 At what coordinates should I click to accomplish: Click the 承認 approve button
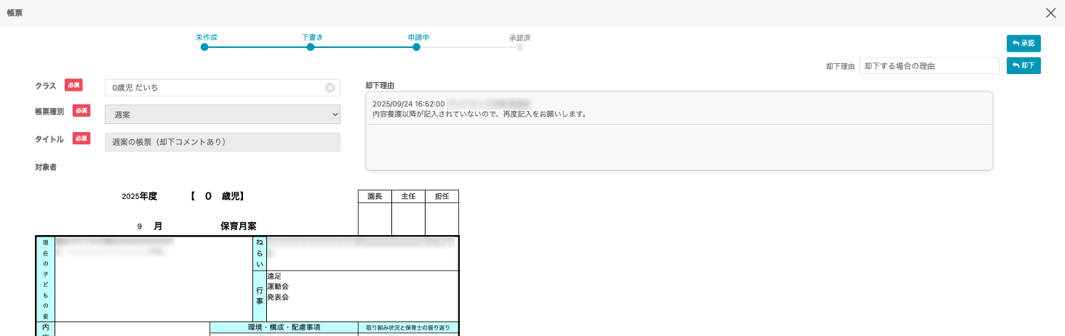click(x=1024, y=44)
